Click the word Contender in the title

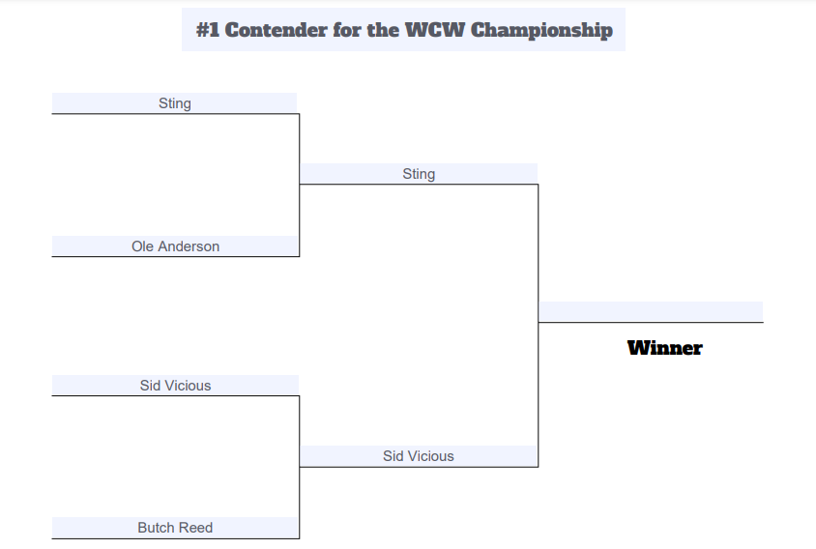276,30
